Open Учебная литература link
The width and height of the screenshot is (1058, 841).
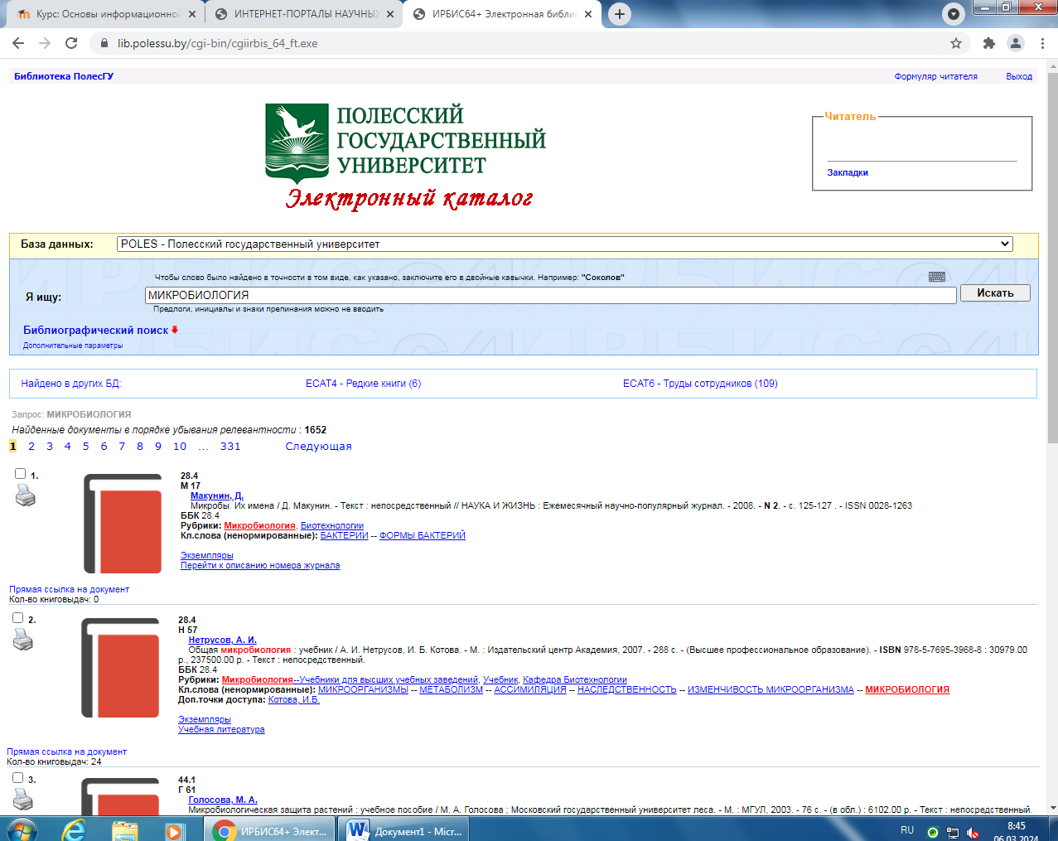tap(221, 729)
